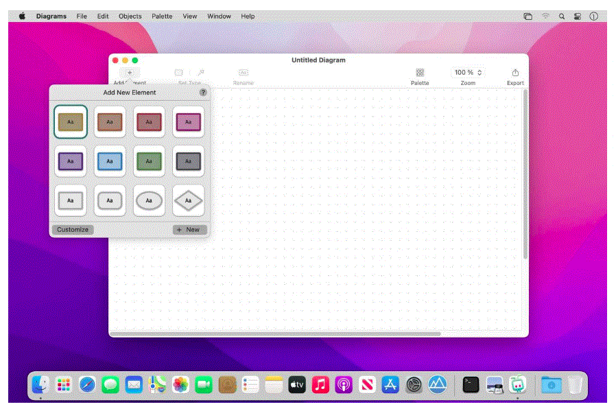The width and height of the screenshot is (616, 411).
Task: Open the Music app in dock
Action: (x=320, y=385)
